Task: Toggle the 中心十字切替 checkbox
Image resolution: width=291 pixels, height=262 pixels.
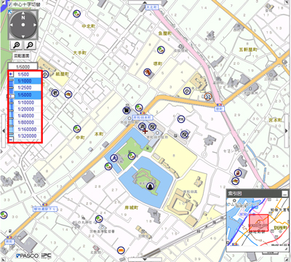Action: point(9,4)
